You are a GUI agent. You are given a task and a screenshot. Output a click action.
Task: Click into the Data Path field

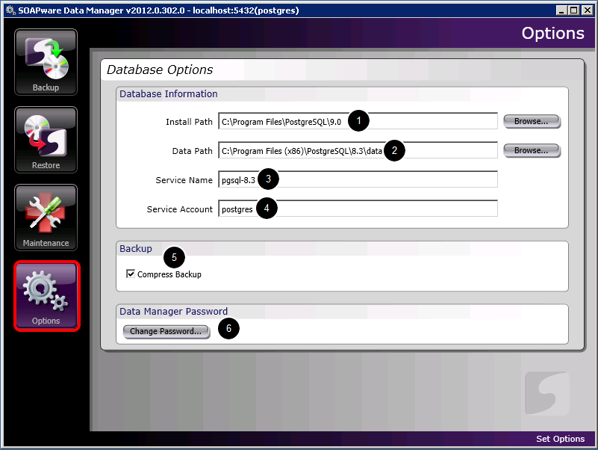click(358, 150)
